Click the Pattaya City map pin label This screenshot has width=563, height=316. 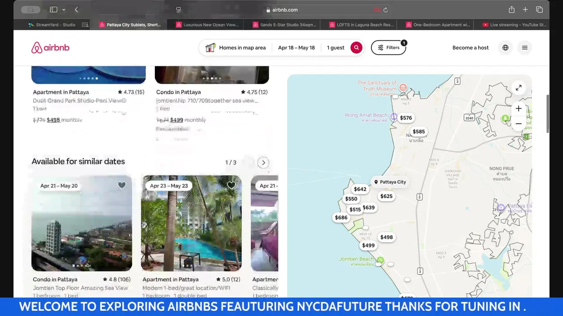click(390, 182)
